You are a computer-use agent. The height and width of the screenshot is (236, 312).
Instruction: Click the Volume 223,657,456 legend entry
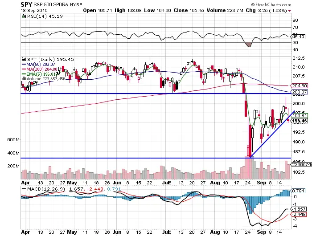(46, 79)
